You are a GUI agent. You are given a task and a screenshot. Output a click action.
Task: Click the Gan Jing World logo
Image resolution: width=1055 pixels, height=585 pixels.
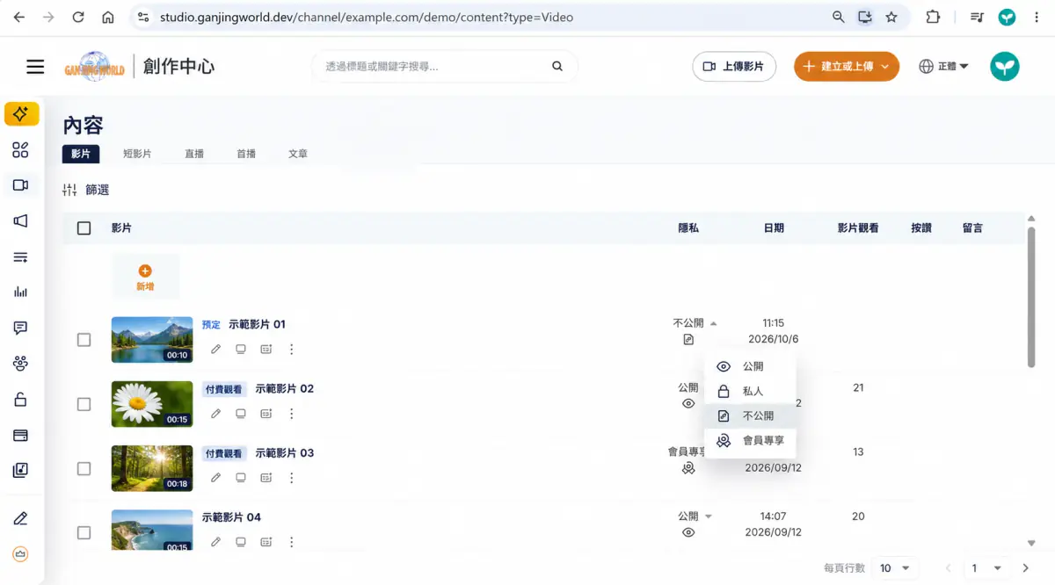pyautogui.click(x=94, y=67)
